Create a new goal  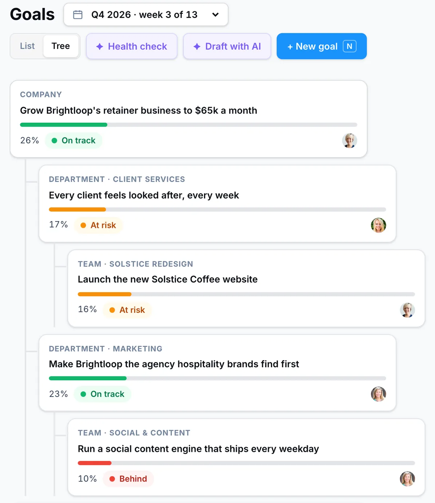(322, 46)
